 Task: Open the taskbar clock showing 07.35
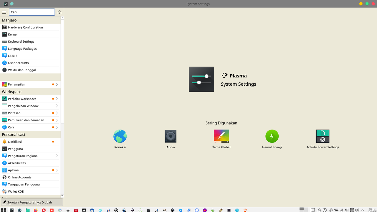coord(372,210)
